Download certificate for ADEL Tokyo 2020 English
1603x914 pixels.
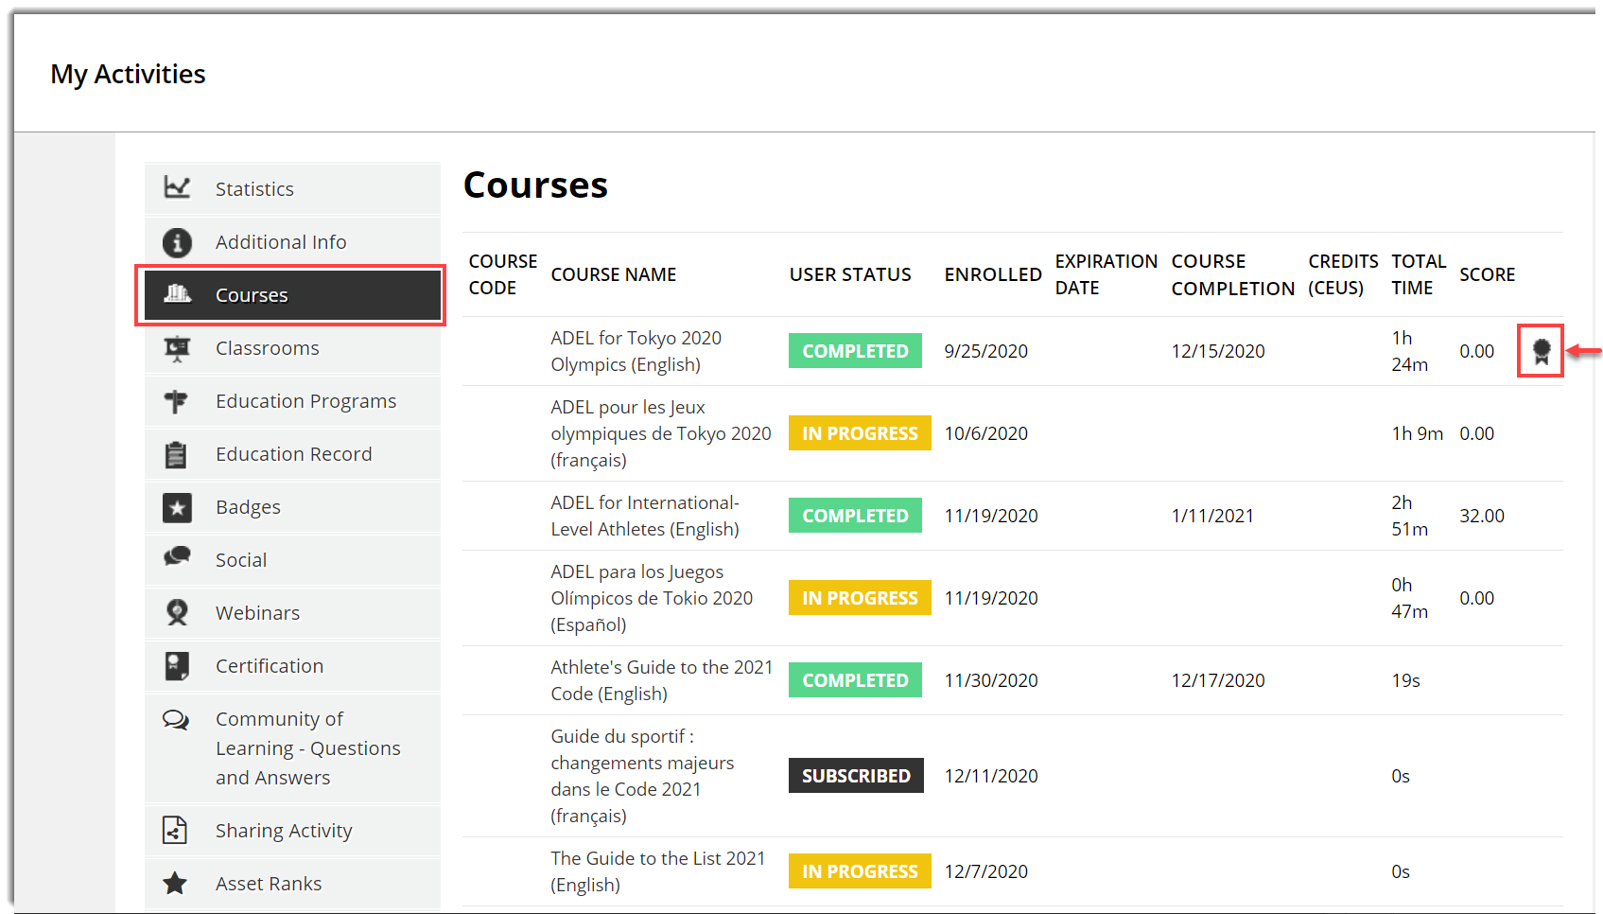[x=1541, y=351]
